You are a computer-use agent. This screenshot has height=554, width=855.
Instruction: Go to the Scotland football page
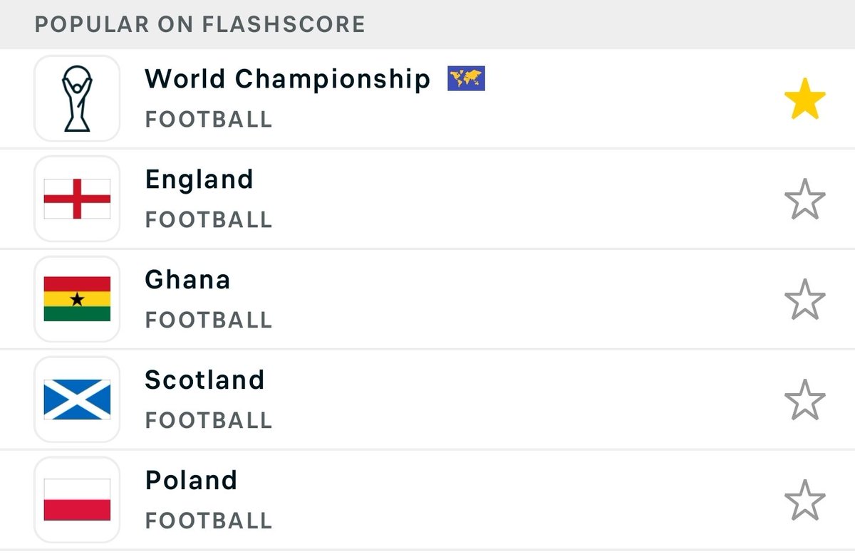(x=427, y=399)
